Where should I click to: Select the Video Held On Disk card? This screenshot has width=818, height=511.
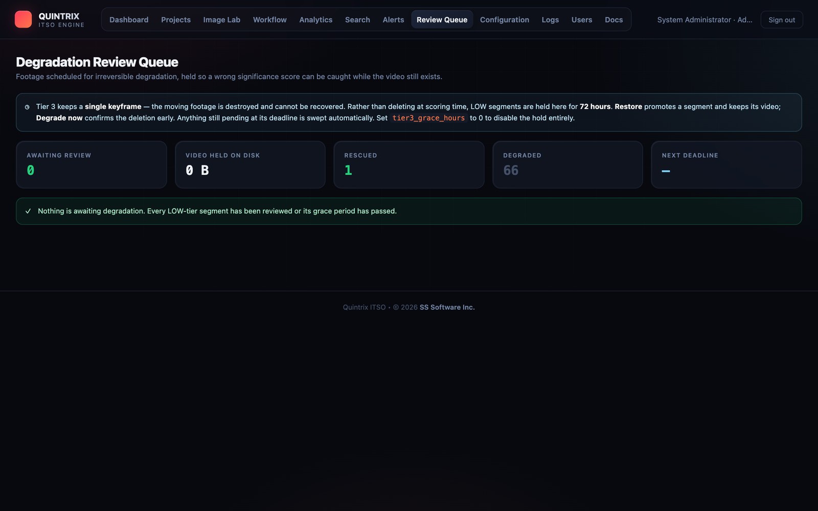tap(250, 165)
